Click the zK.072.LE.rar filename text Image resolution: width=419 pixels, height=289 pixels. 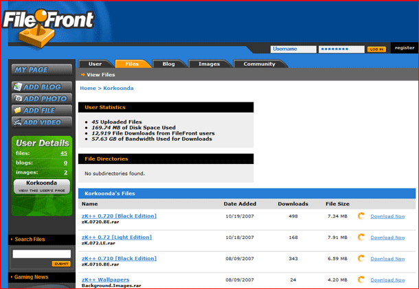click(x=98, y=243)
